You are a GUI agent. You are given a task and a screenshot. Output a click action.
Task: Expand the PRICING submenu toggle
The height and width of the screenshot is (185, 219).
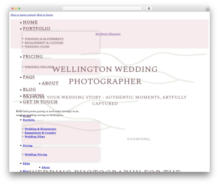47,58
